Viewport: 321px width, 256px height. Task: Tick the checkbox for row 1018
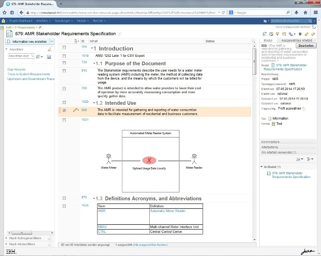pyautogui.click(x=64, y=56)
